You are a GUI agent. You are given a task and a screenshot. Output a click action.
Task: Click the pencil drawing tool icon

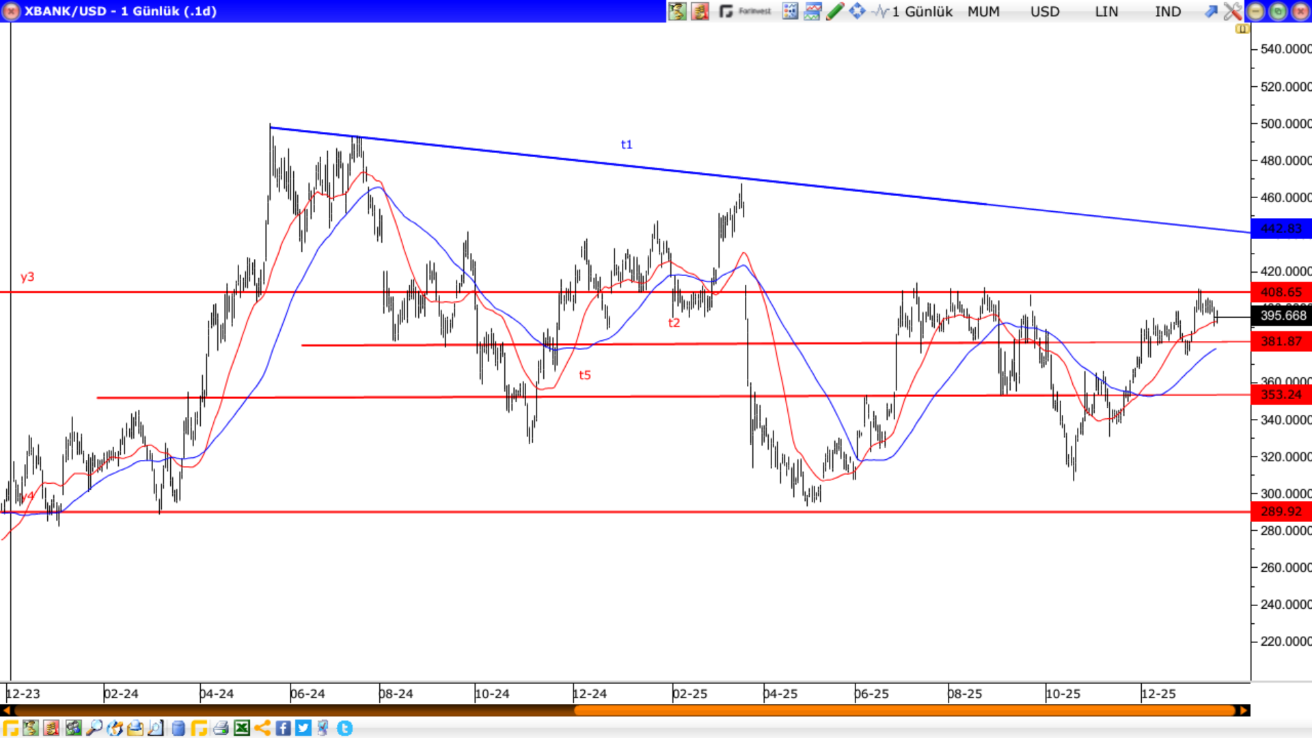click(834, 11)
